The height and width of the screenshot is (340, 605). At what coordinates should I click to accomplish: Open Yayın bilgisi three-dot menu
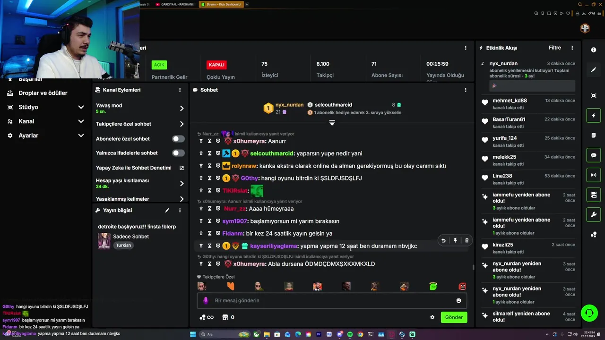pyautogui.click(x=180, y=210)
